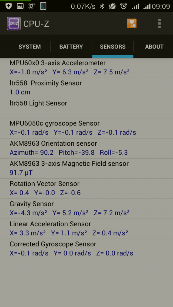The height and width of the screenshot is (307, 173).
Task: Select the Rotation Vector Sensor row
Action: [x=86, y=189]
